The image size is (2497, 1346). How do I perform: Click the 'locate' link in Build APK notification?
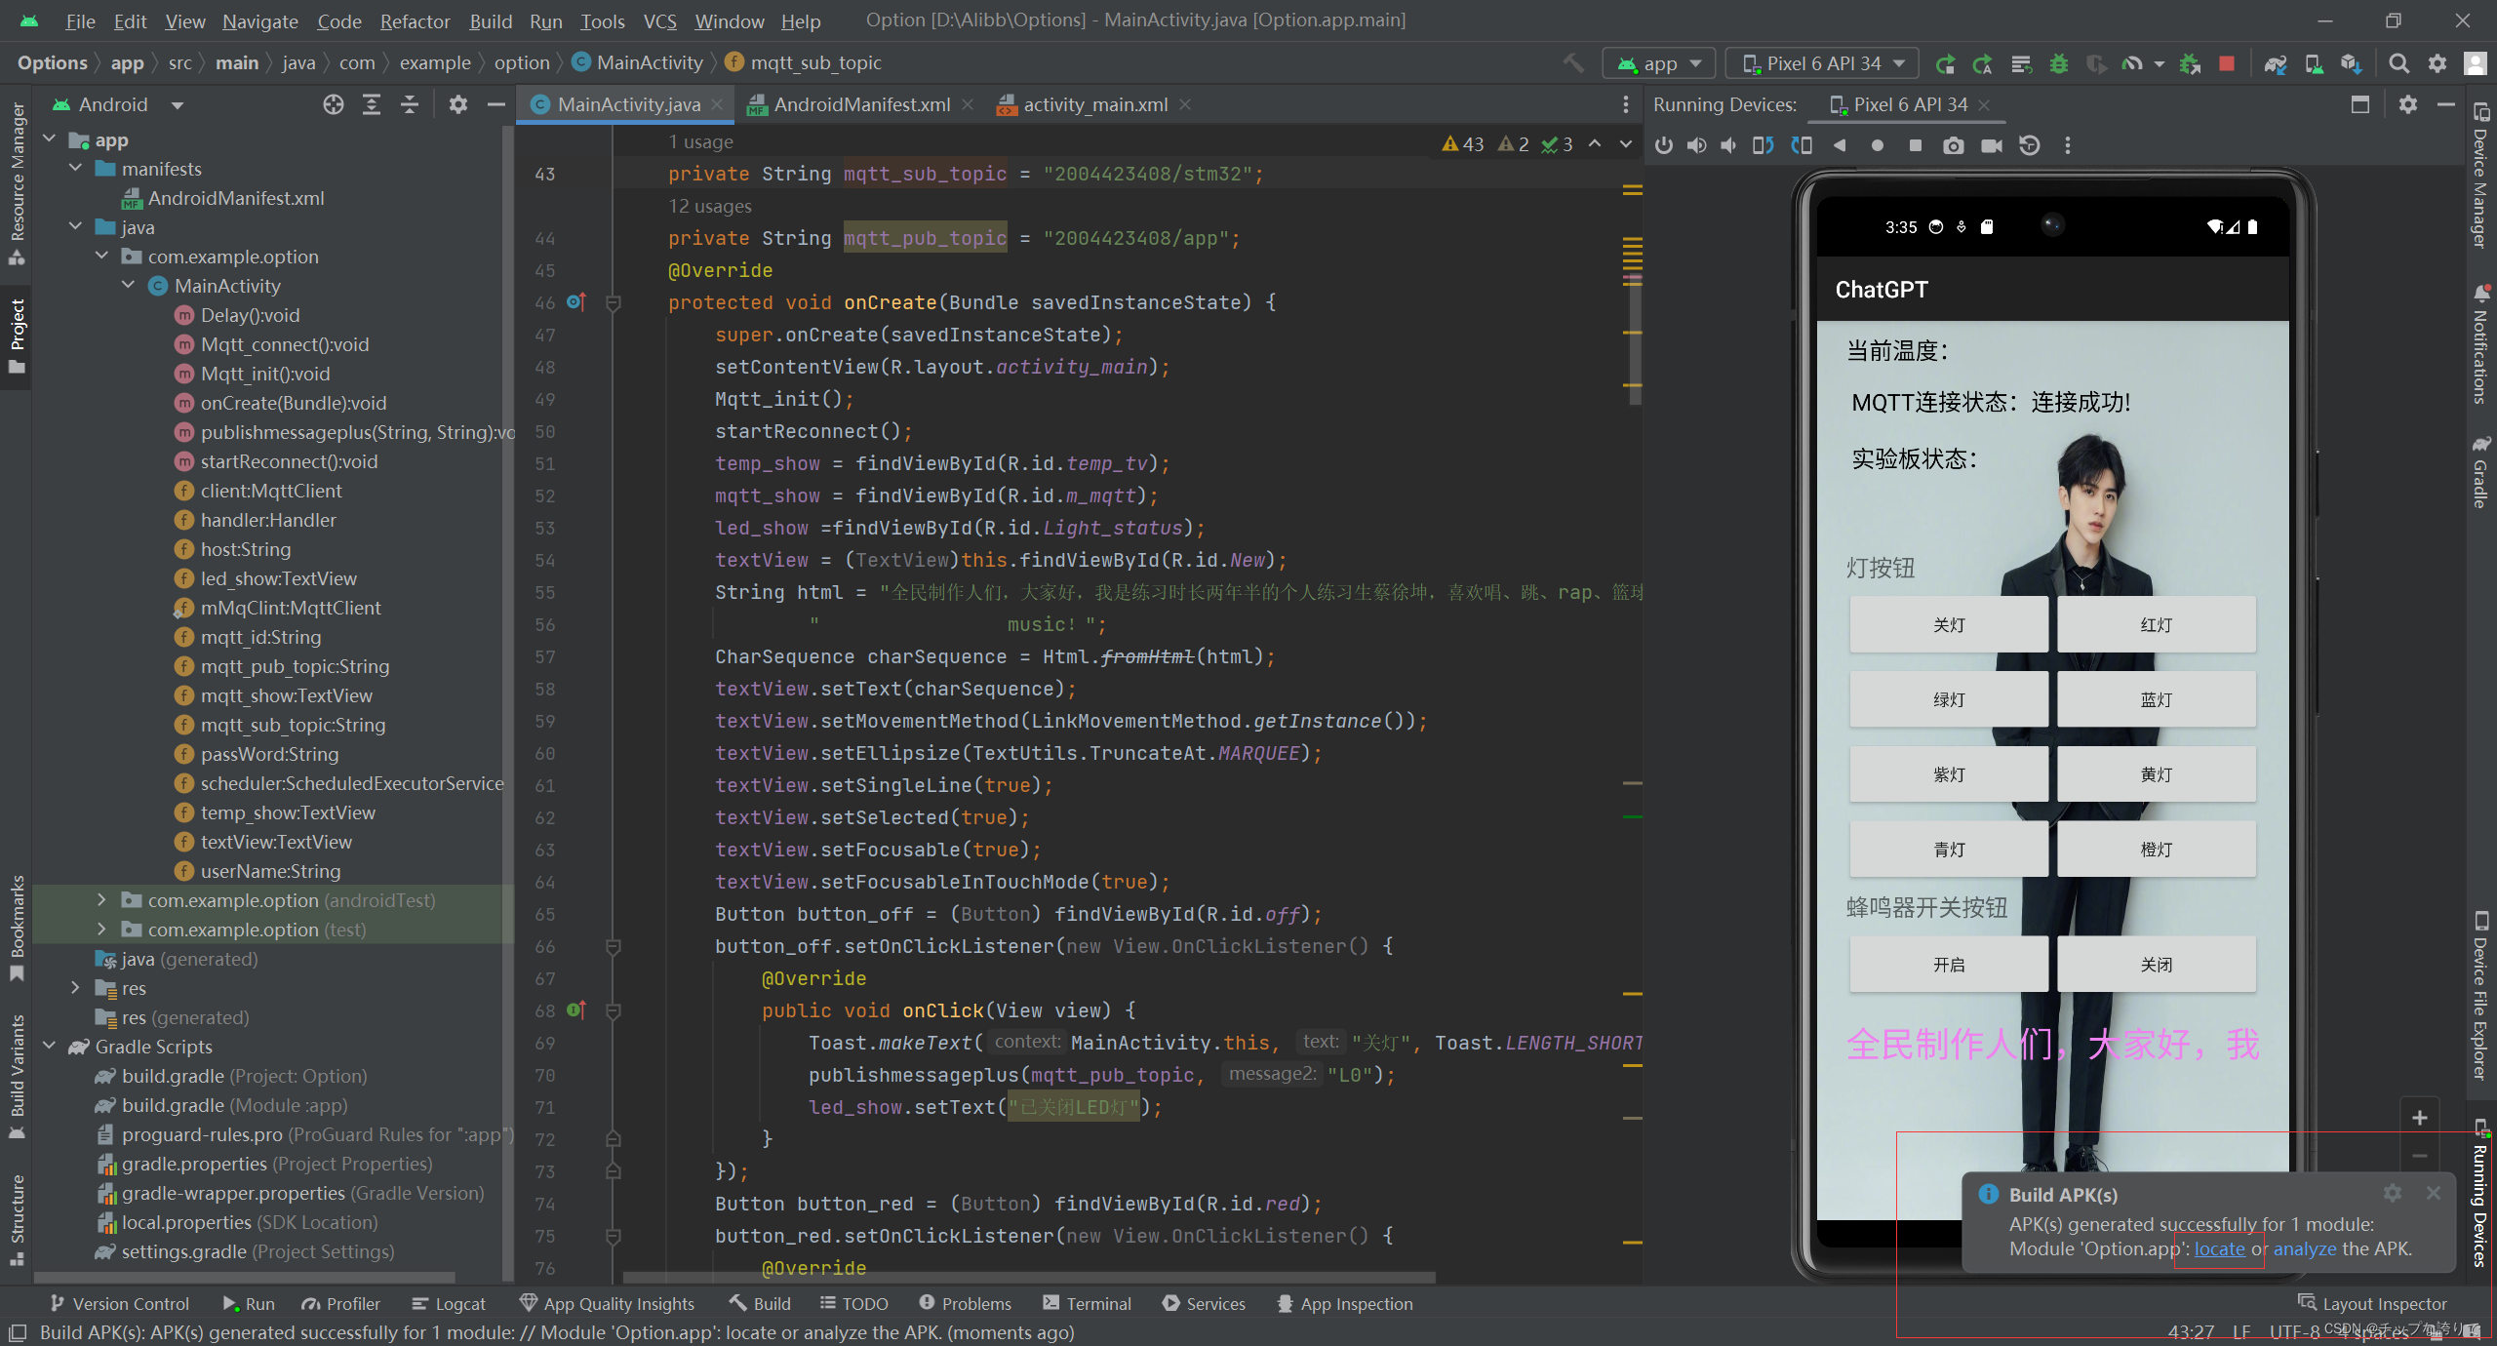tap(2218, 1249)
